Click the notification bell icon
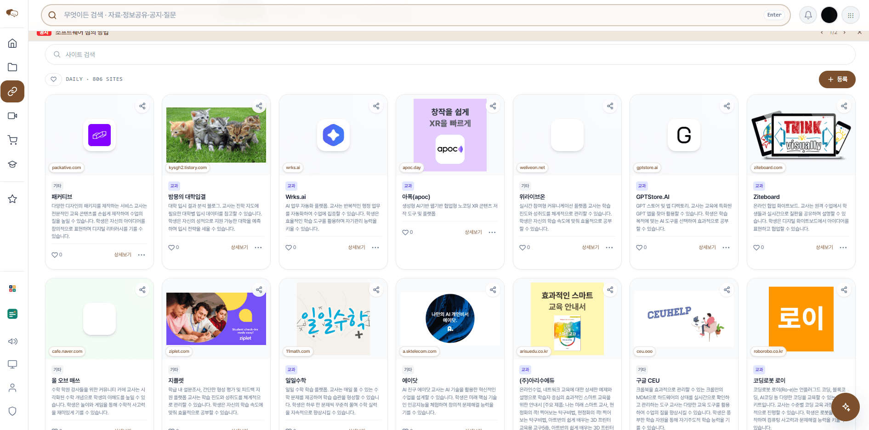The image size is (869, 430). [808, 15]
